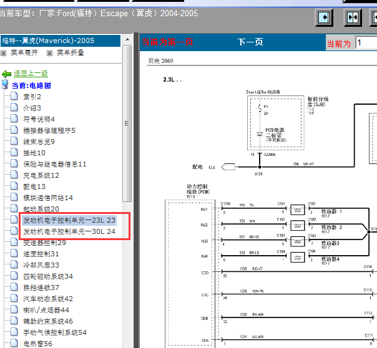The image size is (377, 348).
Task: Click the document icon next to 喇叭/点烟器44
Action: coord(14,309)
